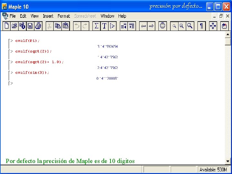232x174 pixels.
Task: Open the Edit menu
Action: [x=23, y=16]
